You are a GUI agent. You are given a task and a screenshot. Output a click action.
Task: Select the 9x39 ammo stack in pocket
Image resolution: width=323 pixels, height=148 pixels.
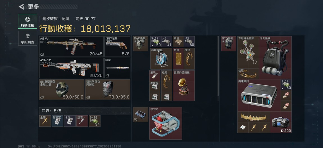(95, 121)
